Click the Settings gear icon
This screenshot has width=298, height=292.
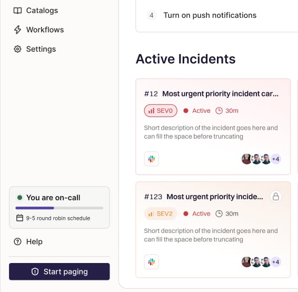(17, 49)
